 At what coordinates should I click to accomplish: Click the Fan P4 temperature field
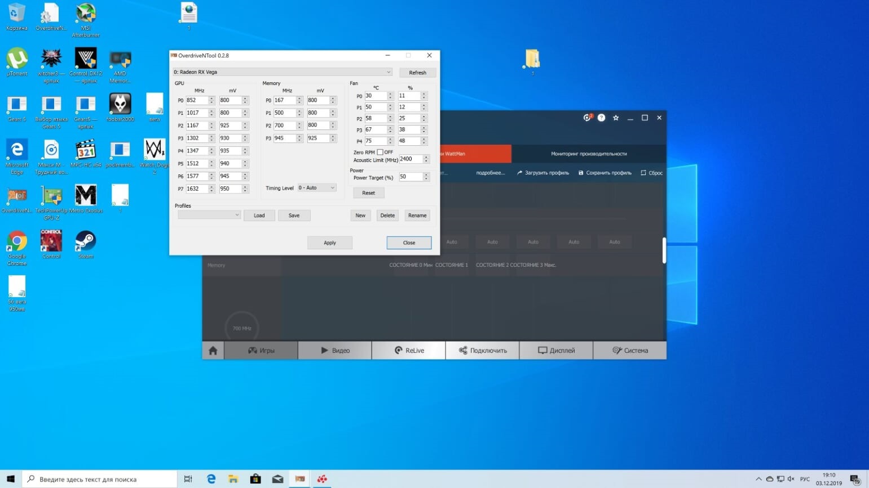[x=376, y=141]
